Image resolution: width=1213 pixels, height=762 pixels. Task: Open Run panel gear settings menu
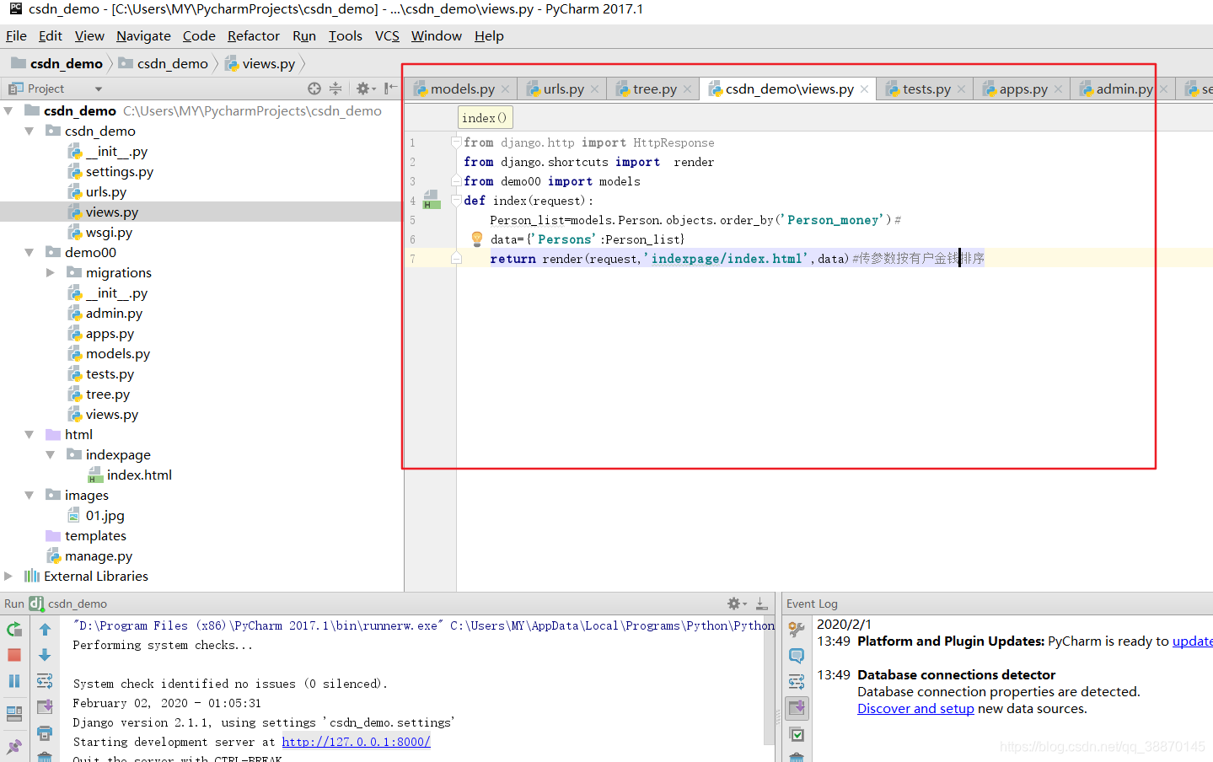(736, 604)
